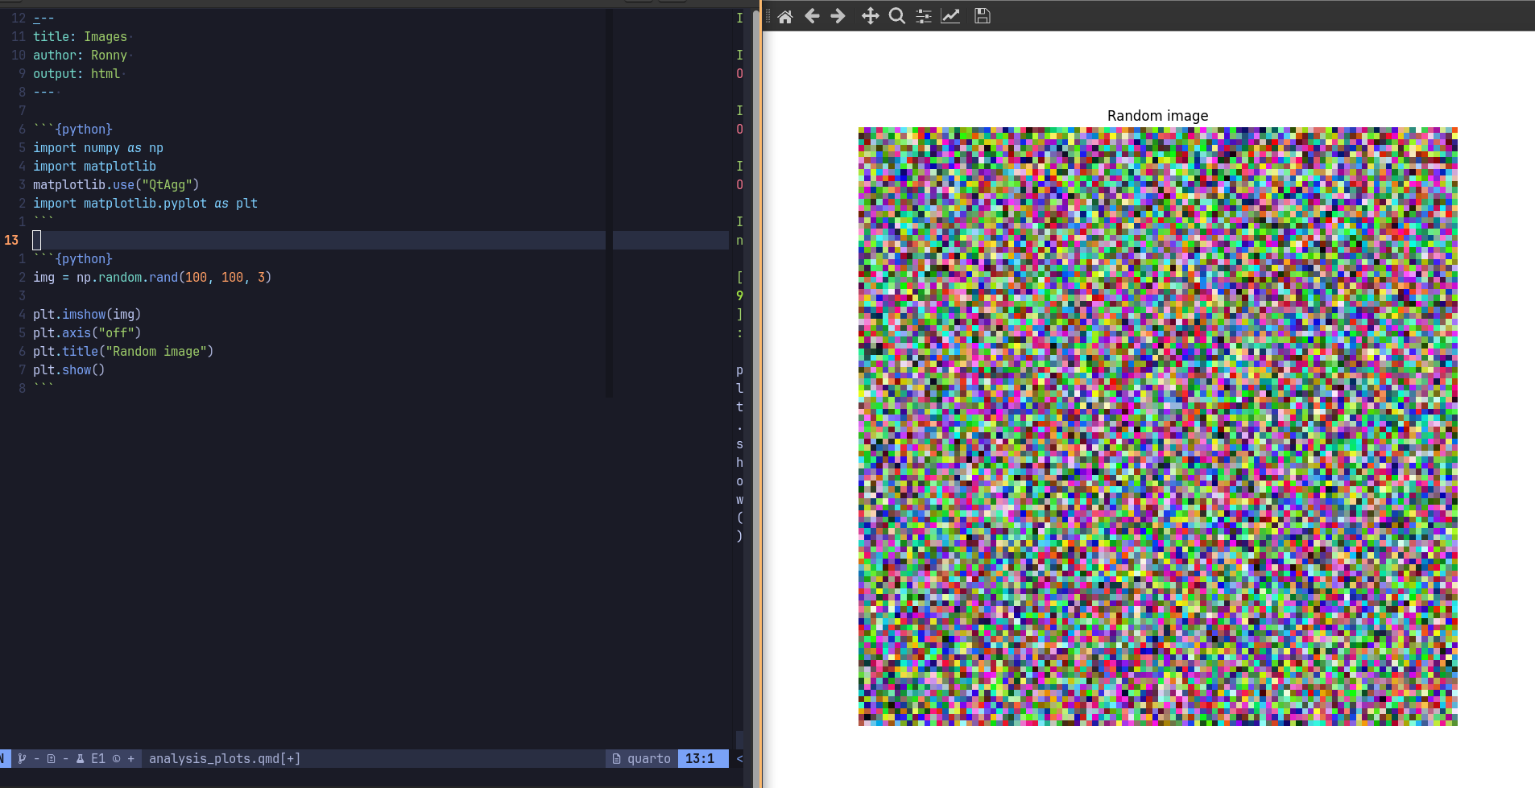
Task: Click the analysis_plots.qmd filename in statusline
Action: 224,758
